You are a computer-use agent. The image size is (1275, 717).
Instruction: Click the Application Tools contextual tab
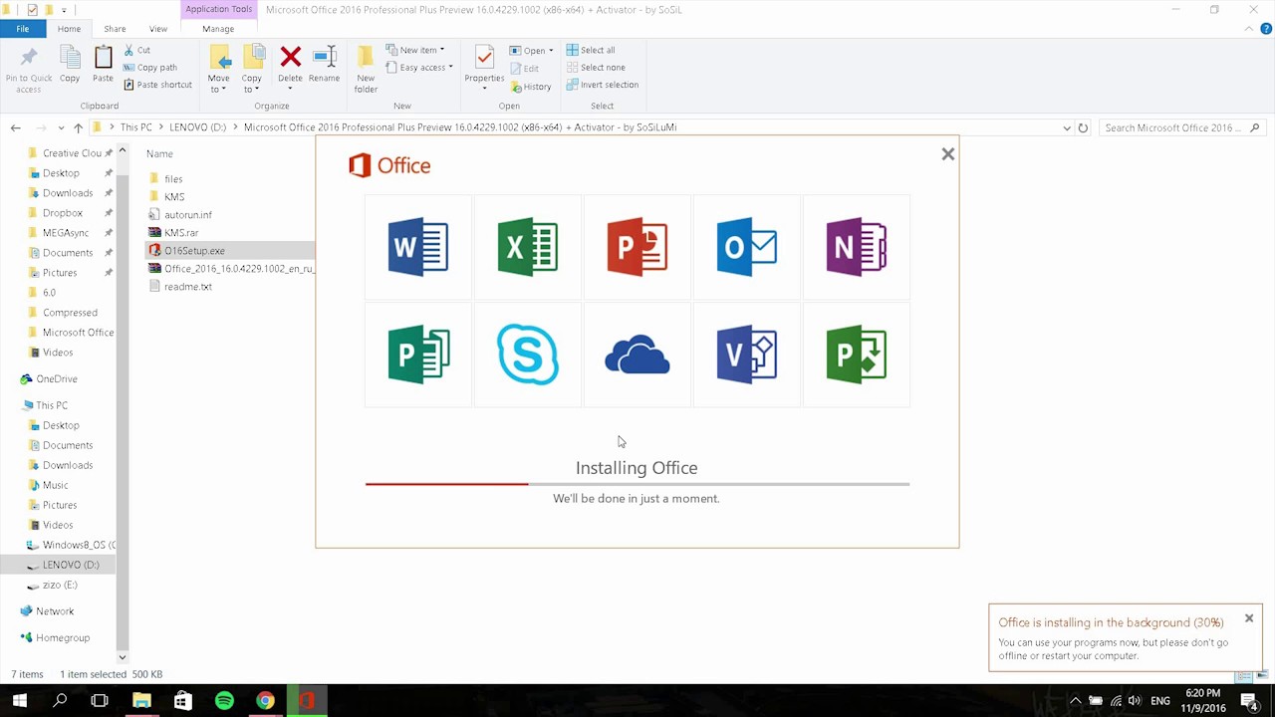[219, 9]
